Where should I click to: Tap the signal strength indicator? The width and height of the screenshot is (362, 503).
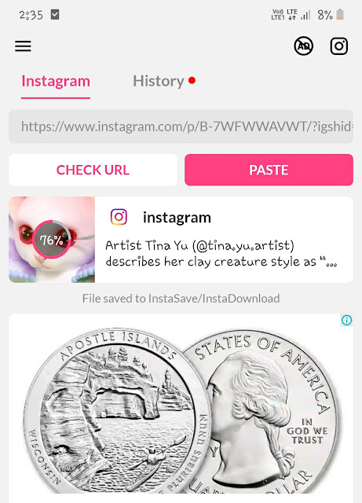(305, 15)
